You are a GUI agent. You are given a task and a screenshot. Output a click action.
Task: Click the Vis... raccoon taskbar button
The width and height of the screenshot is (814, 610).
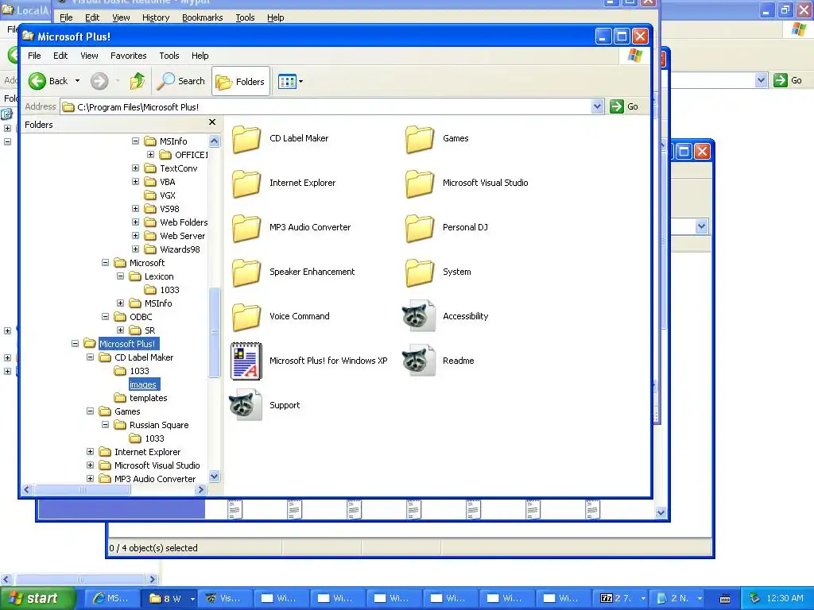227,598
